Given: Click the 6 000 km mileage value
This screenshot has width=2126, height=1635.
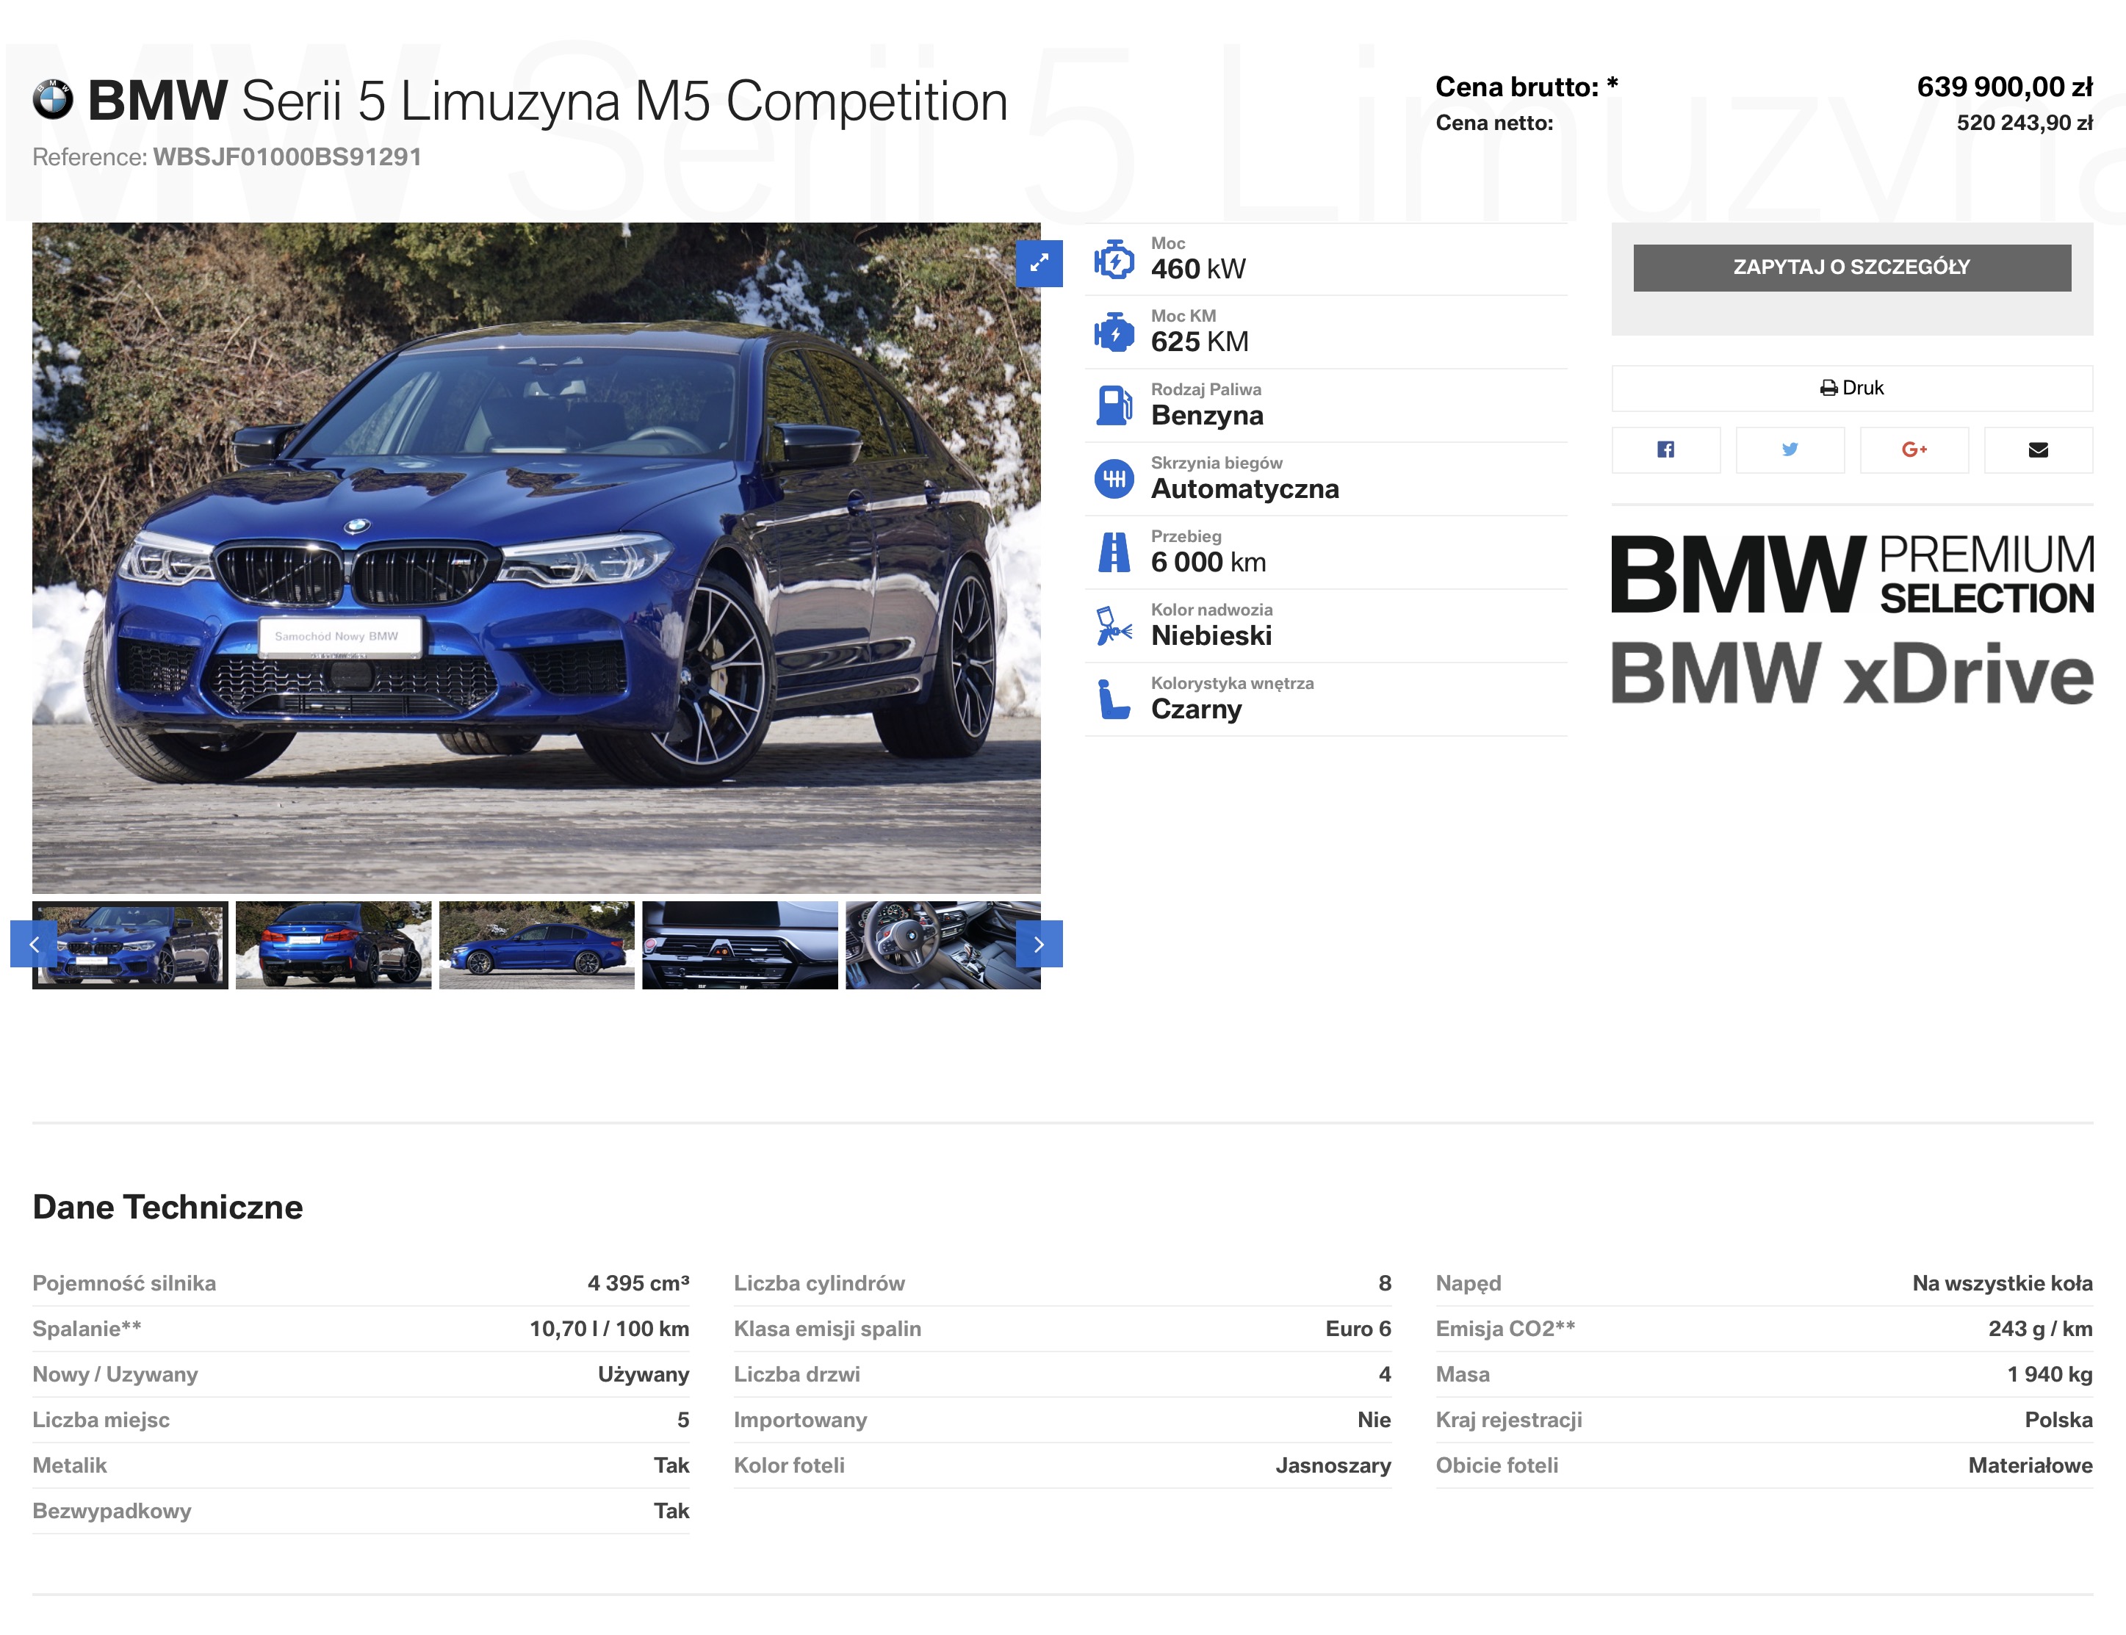Looking at the screenshot, I should [x=1208, y=562].
